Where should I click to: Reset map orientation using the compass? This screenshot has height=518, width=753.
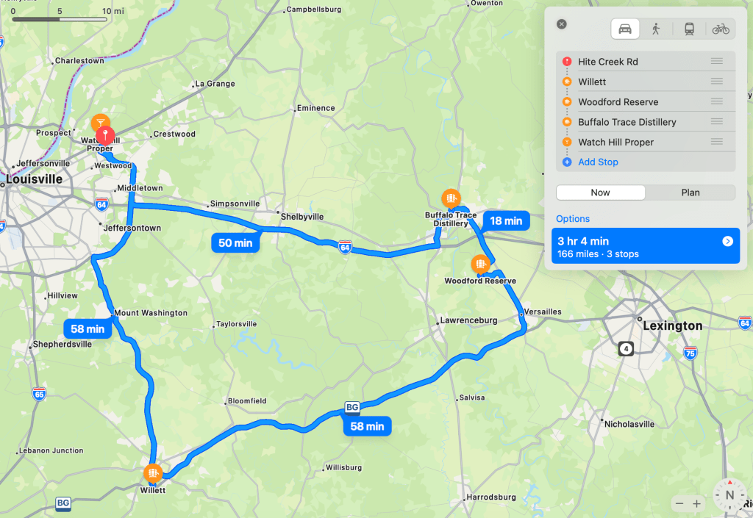click(x=729, y=494)
